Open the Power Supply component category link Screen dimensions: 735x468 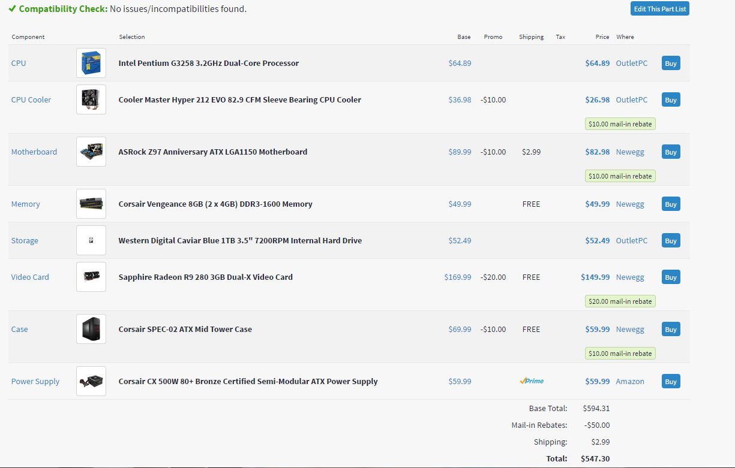[x=35, y=381]
